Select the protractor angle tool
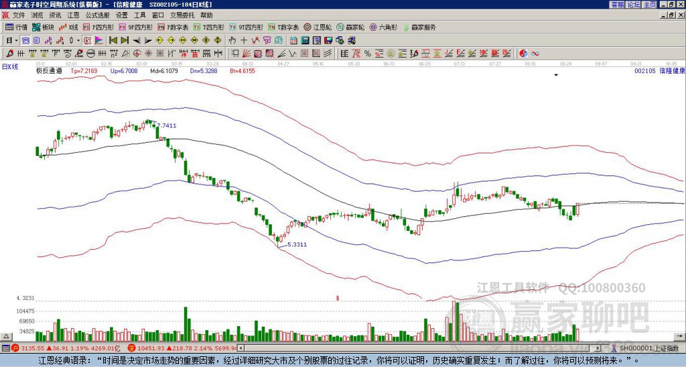This screenshot has width=686, height=367. 125,54
